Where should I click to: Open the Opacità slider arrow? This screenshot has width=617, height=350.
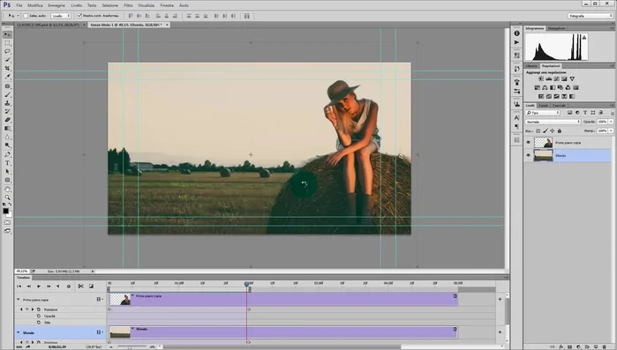pyautogui.click(x=611, y=122)
